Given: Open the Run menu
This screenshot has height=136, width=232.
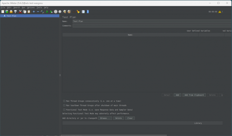Looking at the screenshot, I should click(x=24, y=7).
